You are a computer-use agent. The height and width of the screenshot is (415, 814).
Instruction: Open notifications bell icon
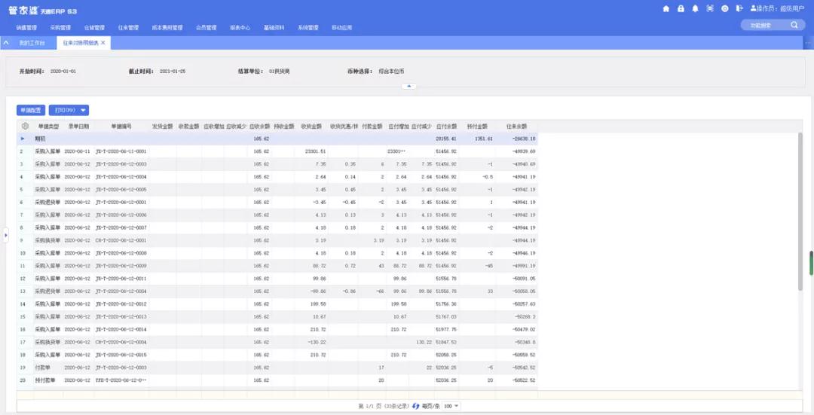click(695, 9)
